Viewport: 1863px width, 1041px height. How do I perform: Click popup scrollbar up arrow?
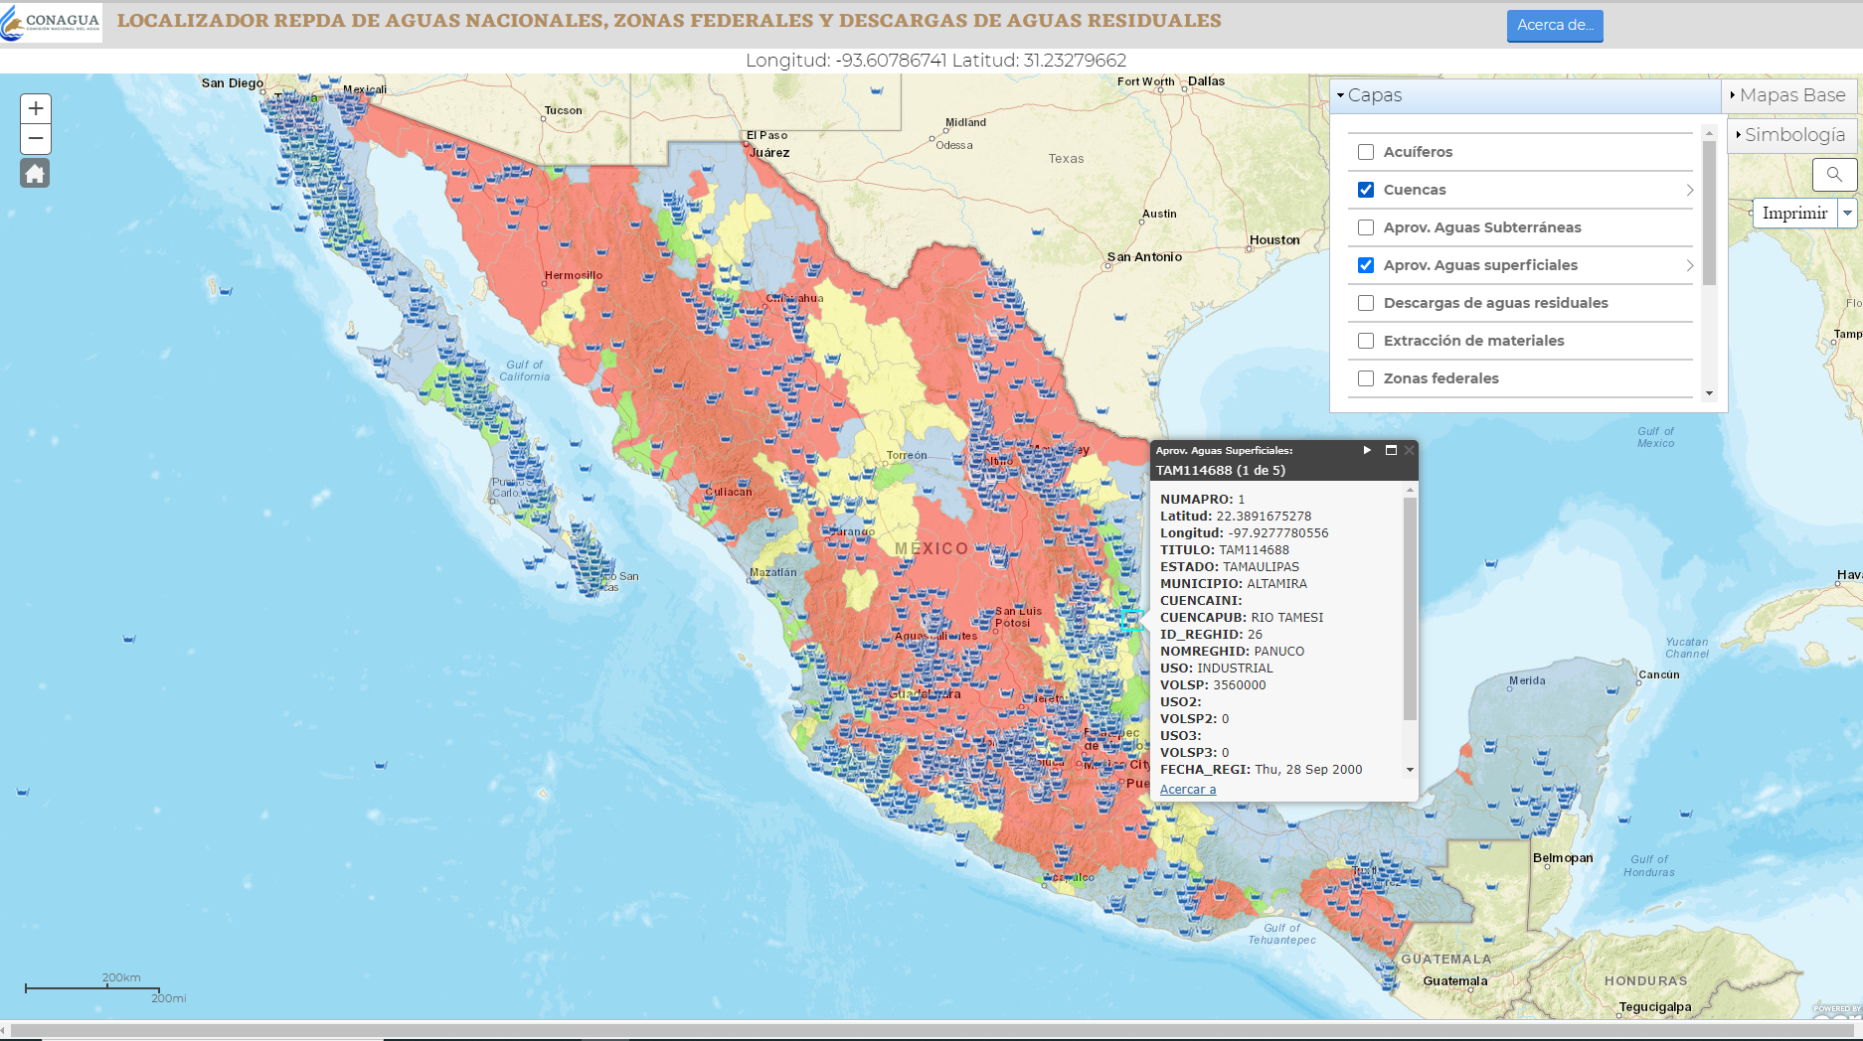point(1410,490)
